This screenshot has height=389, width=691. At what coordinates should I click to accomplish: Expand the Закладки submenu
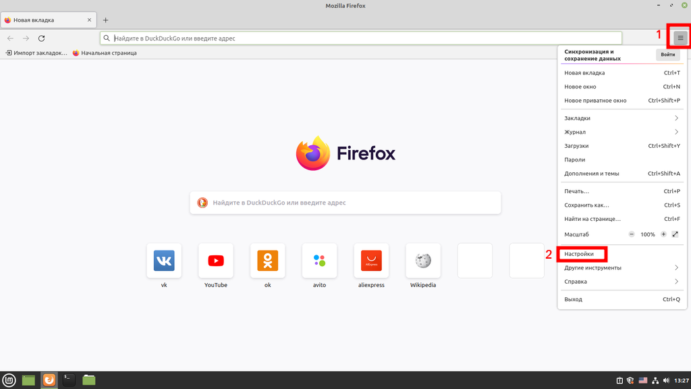click(x=621, y=118)
